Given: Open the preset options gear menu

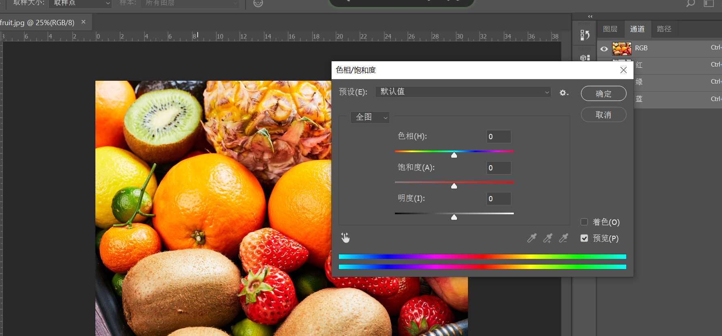Looking at the screenshot, I should (x=564, y=93).
